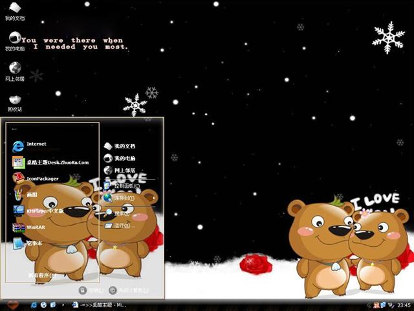414x311 pixels.
Task: Click the heart-shaped start button
Action: pyautogui.click(x=12, y=305)
